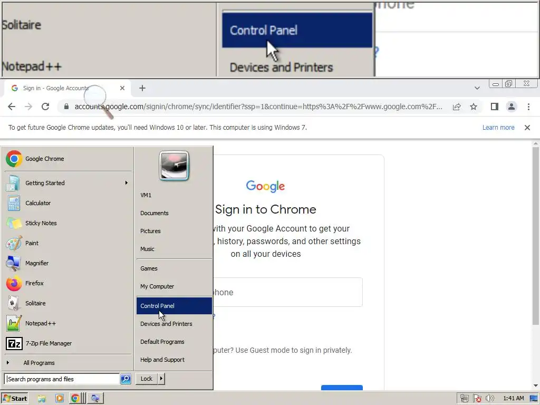Click the user account picture in Start menu
This screenshot has height=405, width=540.
click(x=174, y=166)
